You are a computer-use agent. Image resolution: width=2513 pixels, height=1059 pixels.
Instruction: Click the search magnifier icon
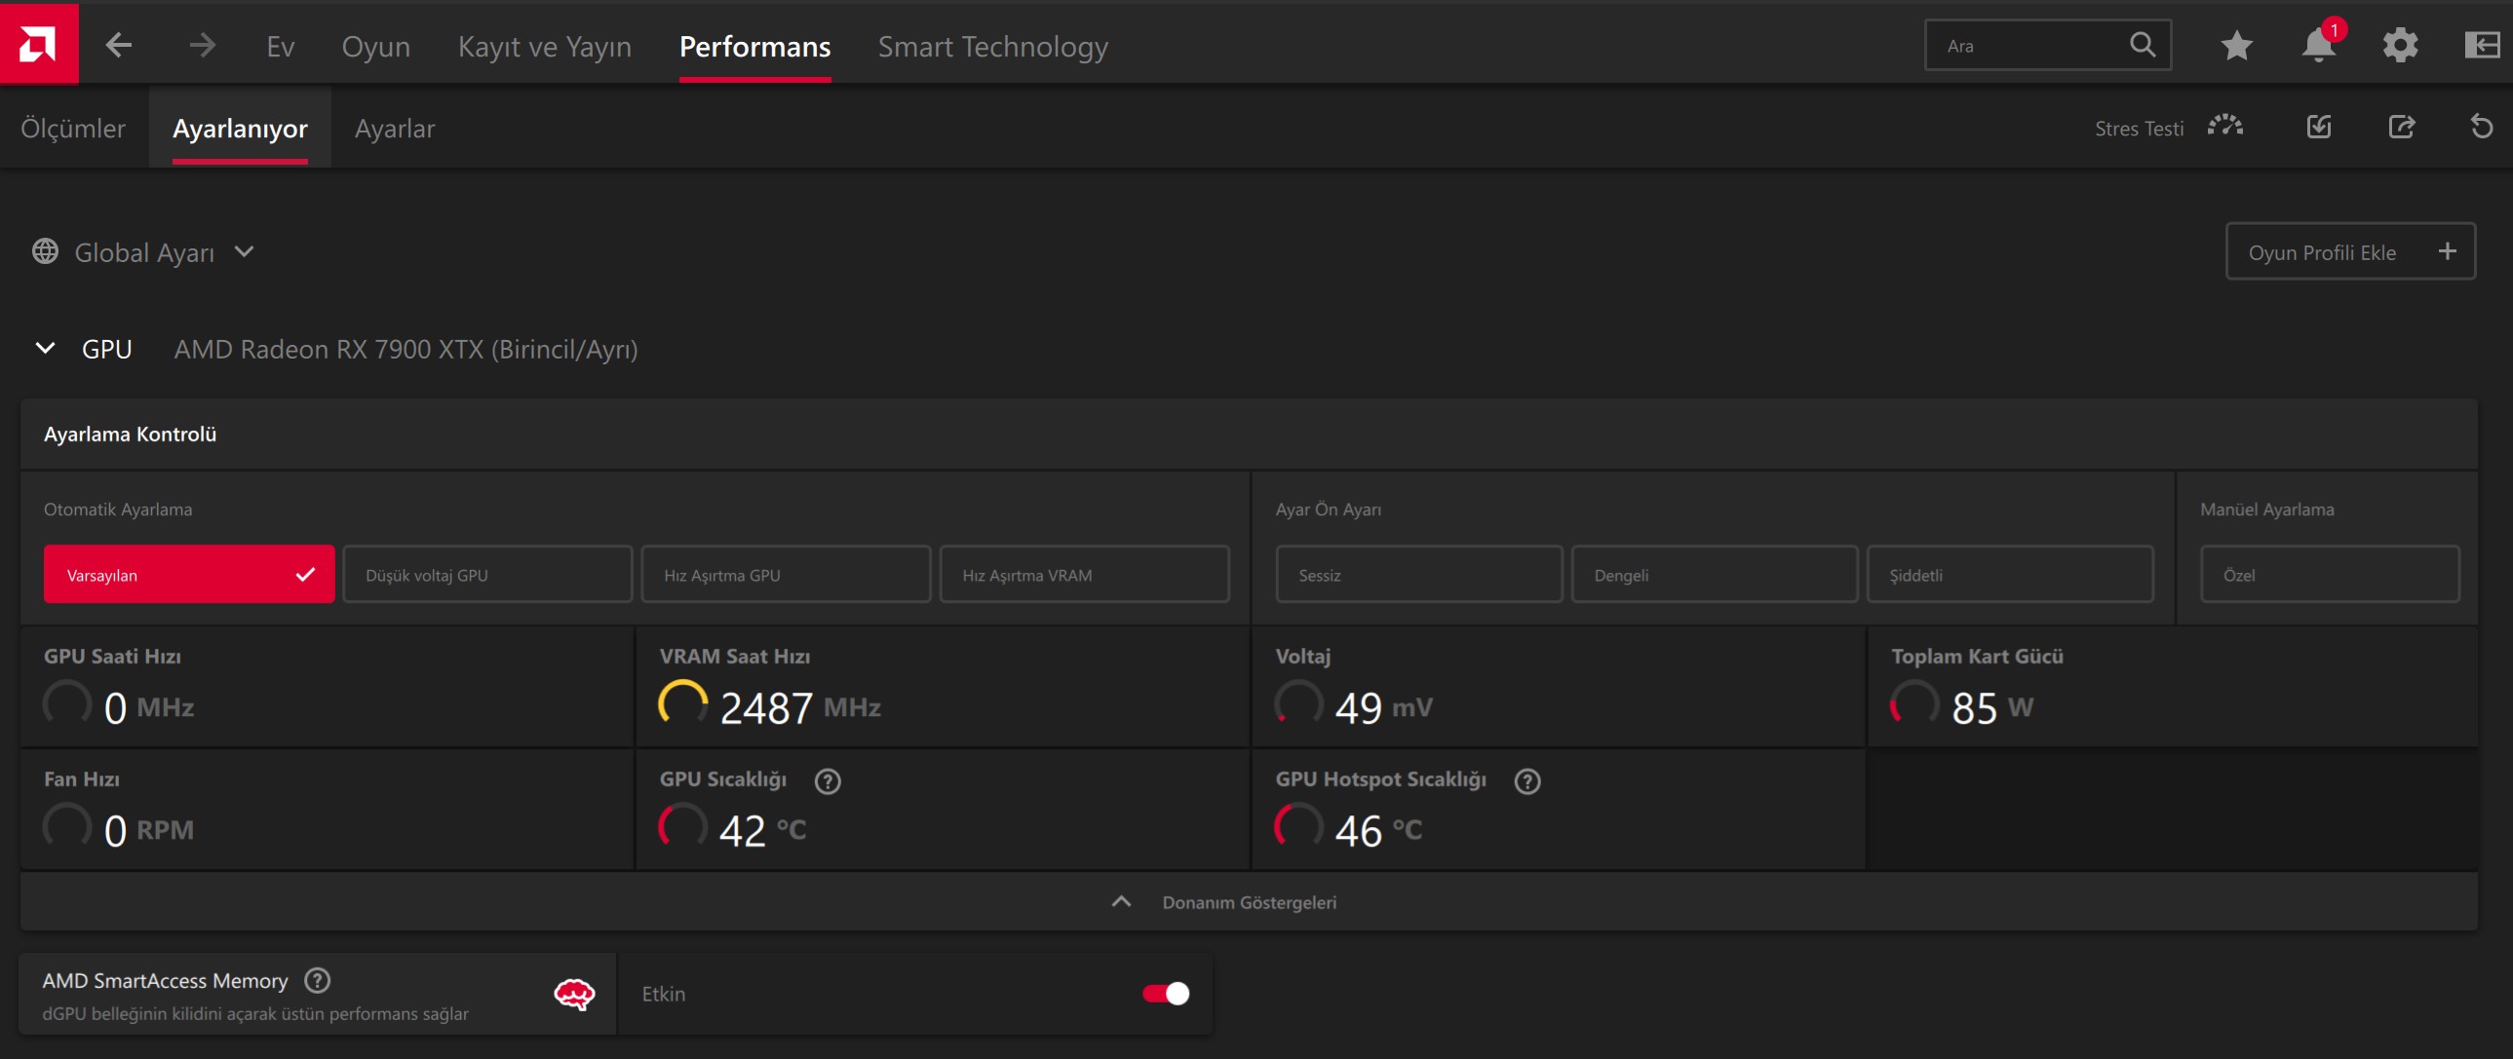click(2143, 45)
